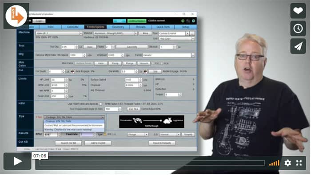The image size is (311, 175).
Task: Click the Plunge mini calc button
Action: pos(130,63)
